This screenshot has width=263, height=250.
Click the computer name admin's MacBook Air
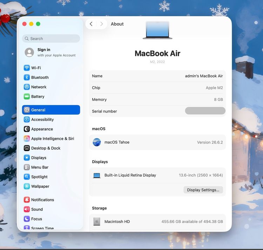pos(204,76)
